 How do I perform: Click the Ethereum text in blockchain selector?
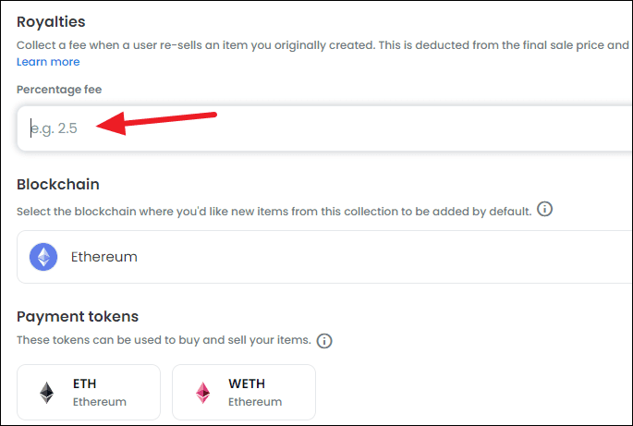click(104, 257)
